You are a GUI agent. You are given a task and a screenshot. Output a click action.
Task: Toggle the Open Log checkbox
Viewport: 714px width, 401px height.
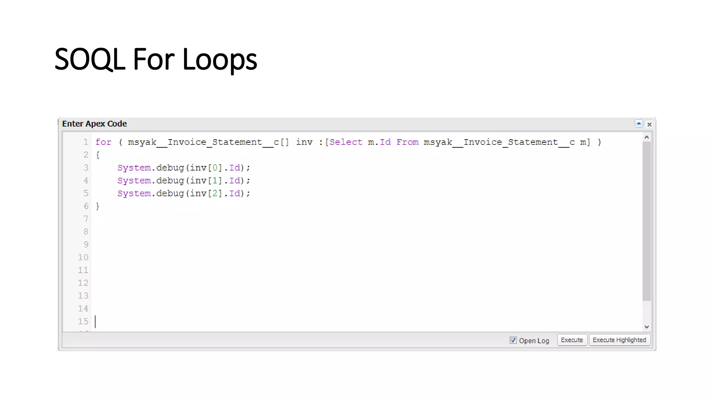[513, 340]
